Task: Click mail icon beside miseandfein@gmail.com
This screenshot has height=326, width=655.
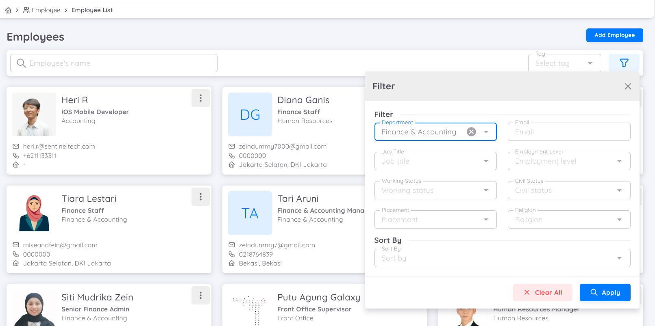Action: pos(16,245)
